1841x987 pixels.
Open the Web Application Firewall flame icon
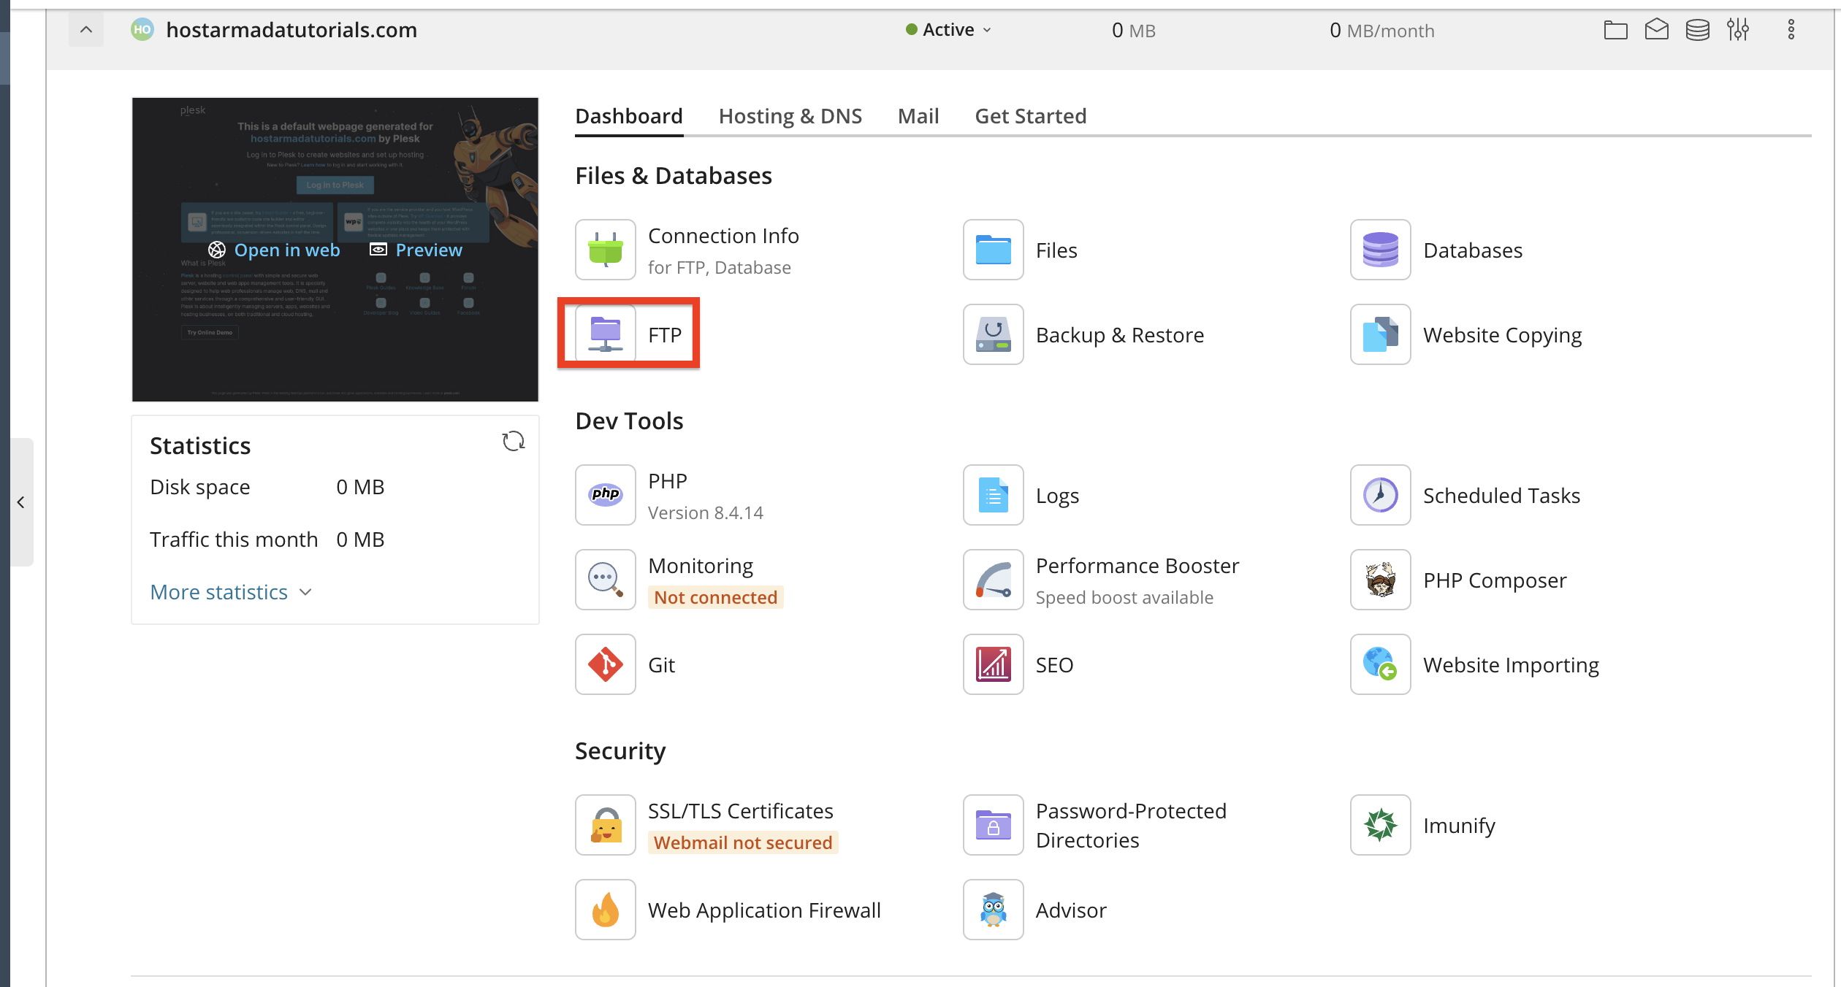[606, 910]
